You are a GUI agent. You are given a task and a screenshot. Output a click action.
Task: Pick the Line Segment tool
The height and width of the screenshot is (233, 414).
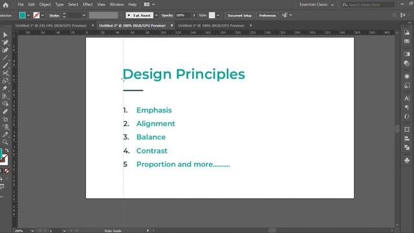(5, 58)
